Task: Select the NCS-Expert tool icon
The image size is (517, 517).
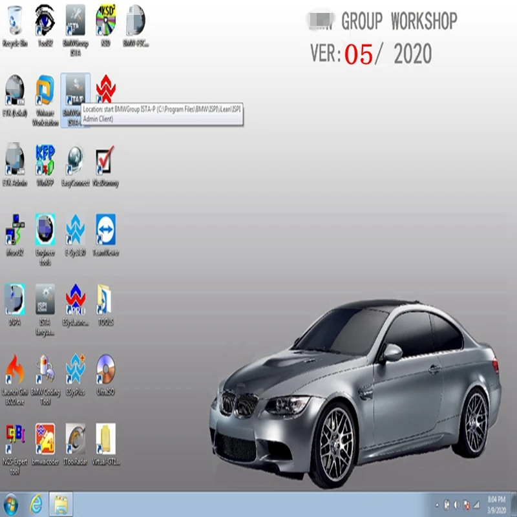Action: tap(15, 450)
